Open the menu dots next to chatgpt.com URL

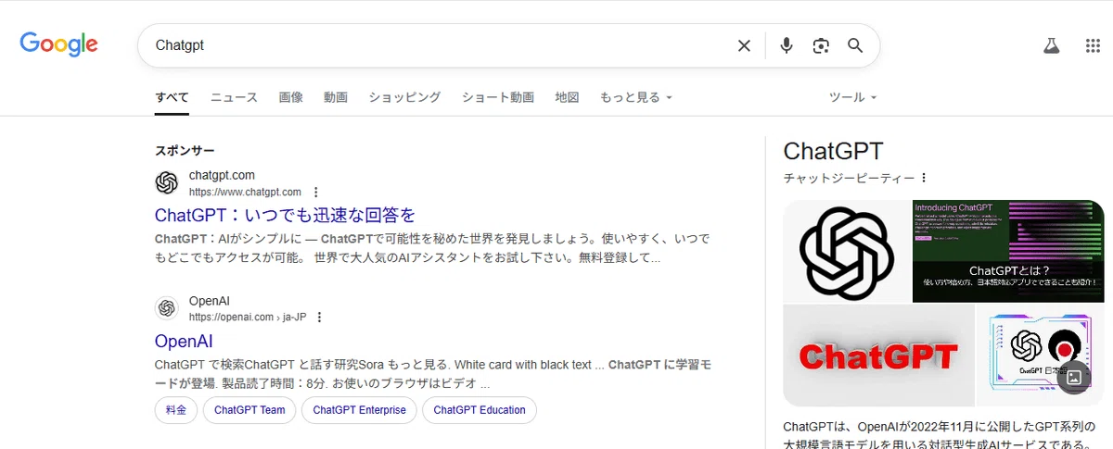[316, 193]
